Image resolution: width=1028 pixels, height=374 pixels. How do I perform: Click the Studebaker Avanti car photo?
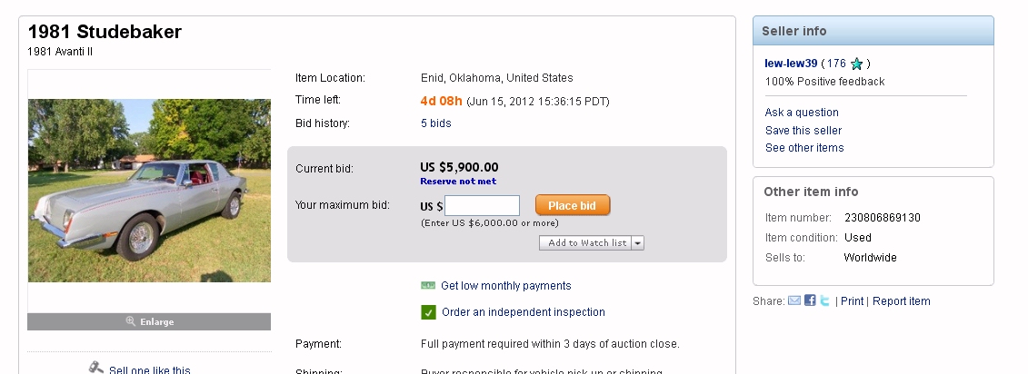point(149,190)
